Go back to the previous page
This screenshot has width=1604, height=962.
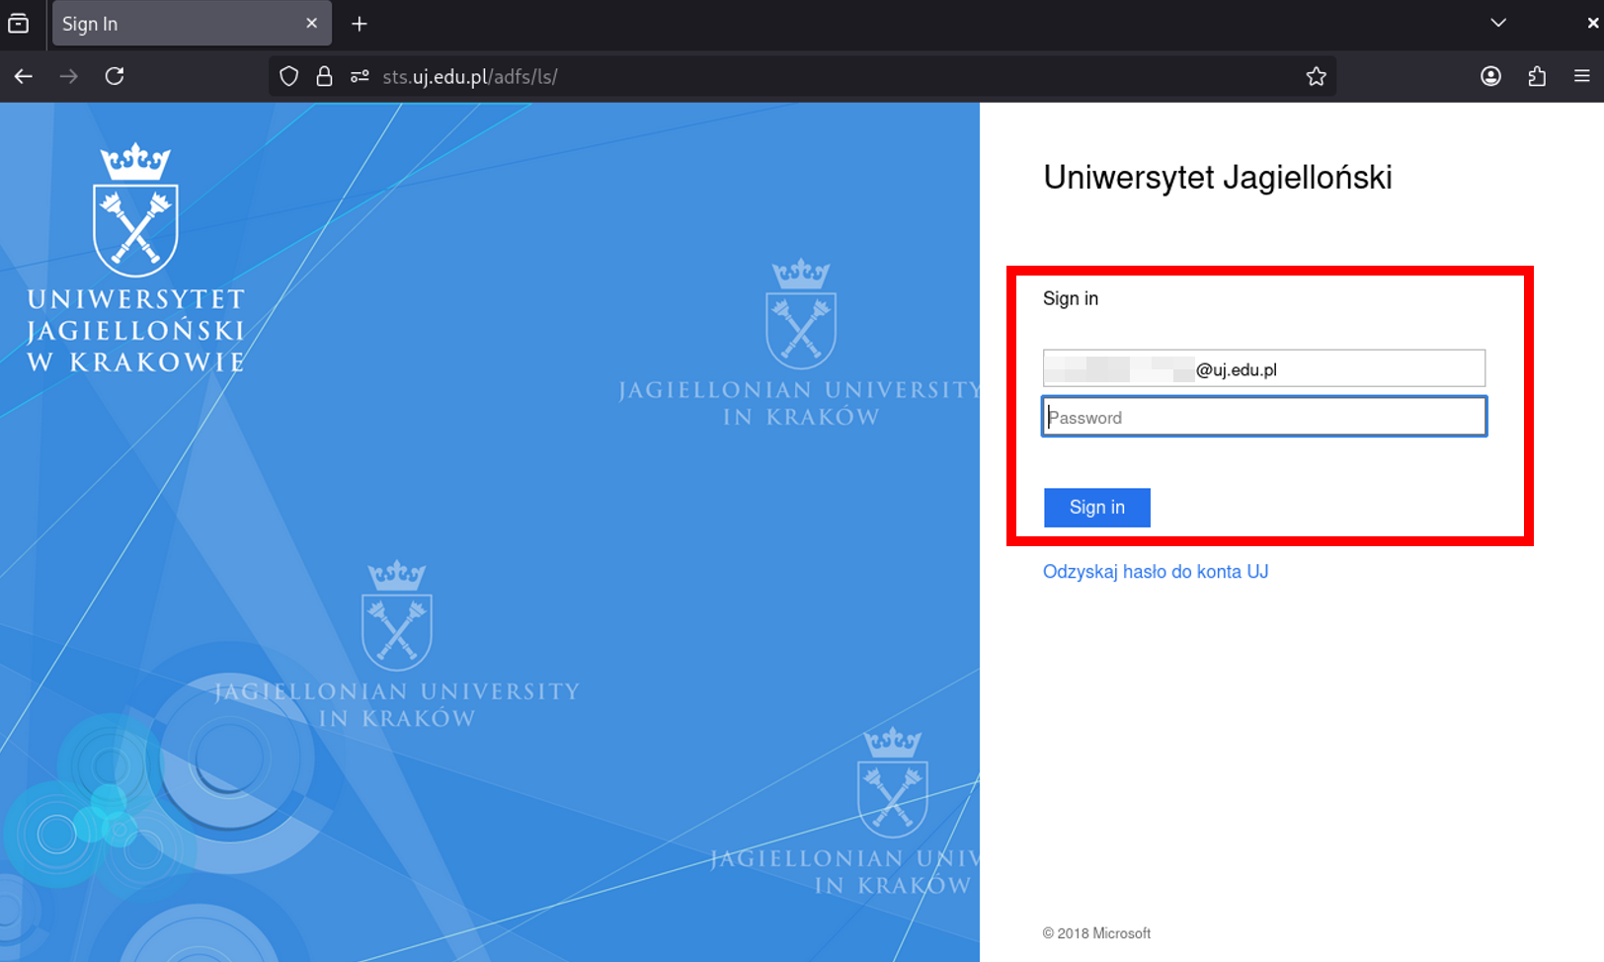[x=24, y=76]
